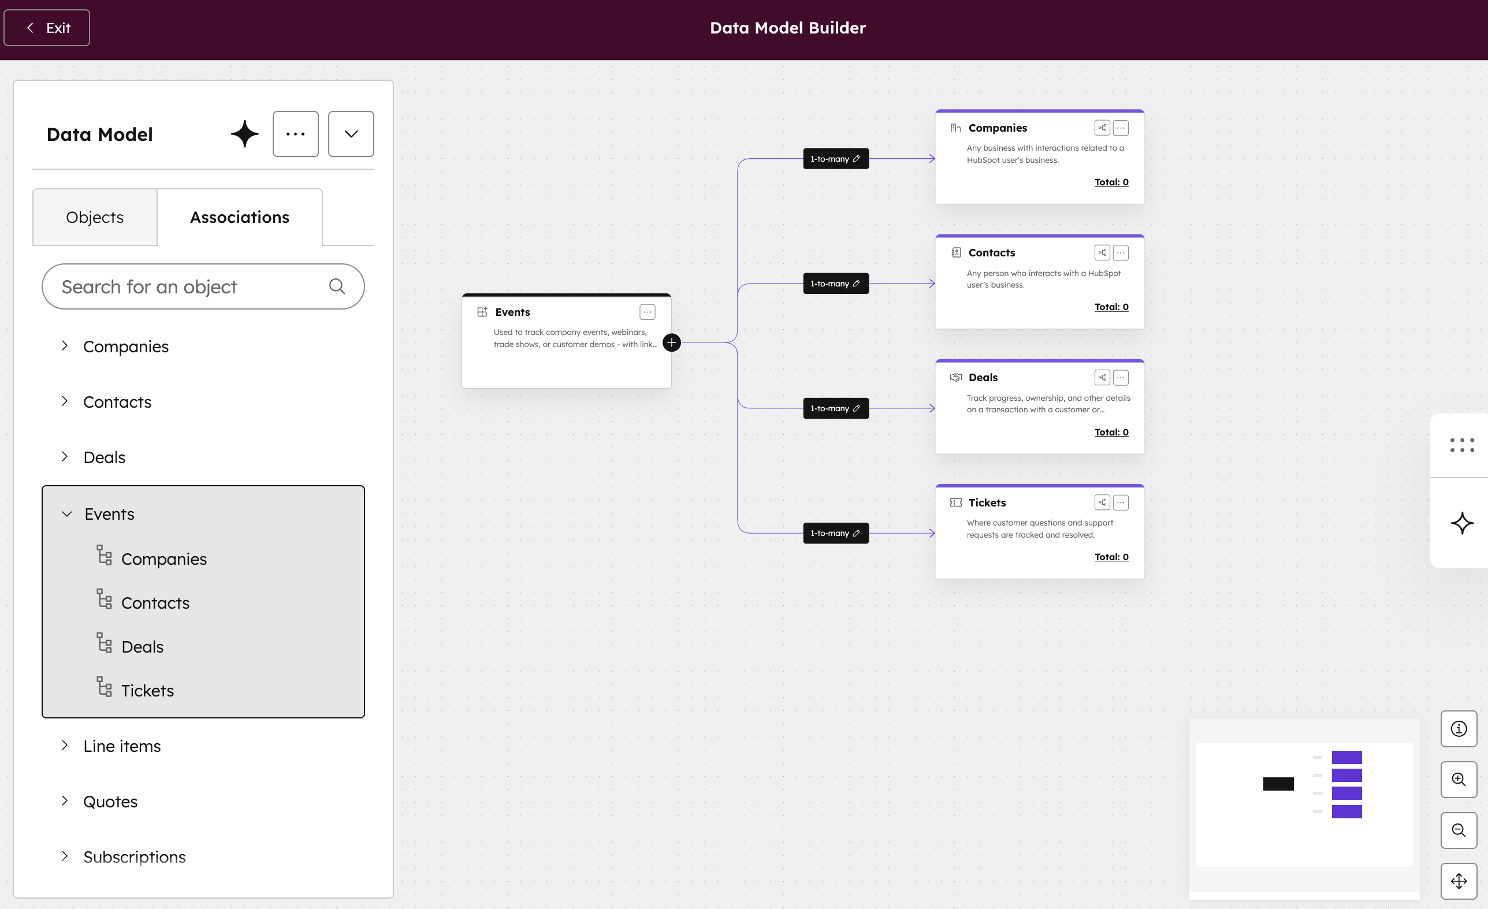The height and width of the screenshot is (909, 1488).
Task: Click the plus button on the Events card
Action: [672, 343]
